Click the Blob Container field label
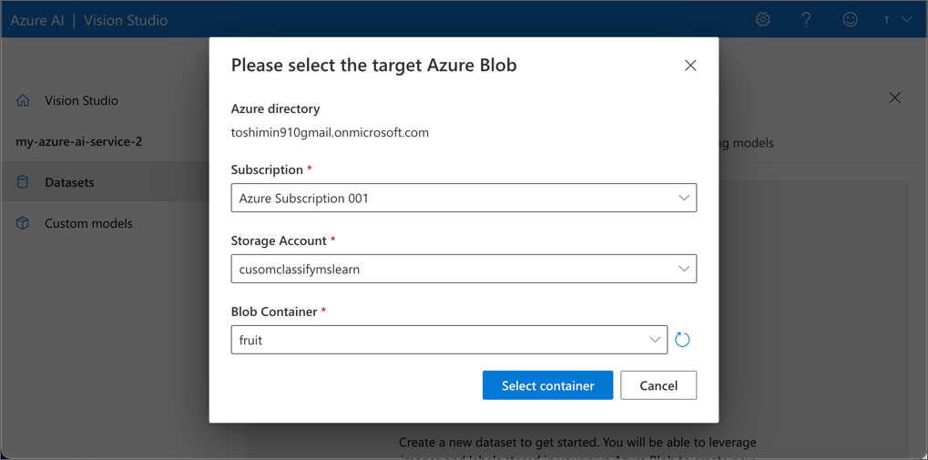 tap(274, 312)
